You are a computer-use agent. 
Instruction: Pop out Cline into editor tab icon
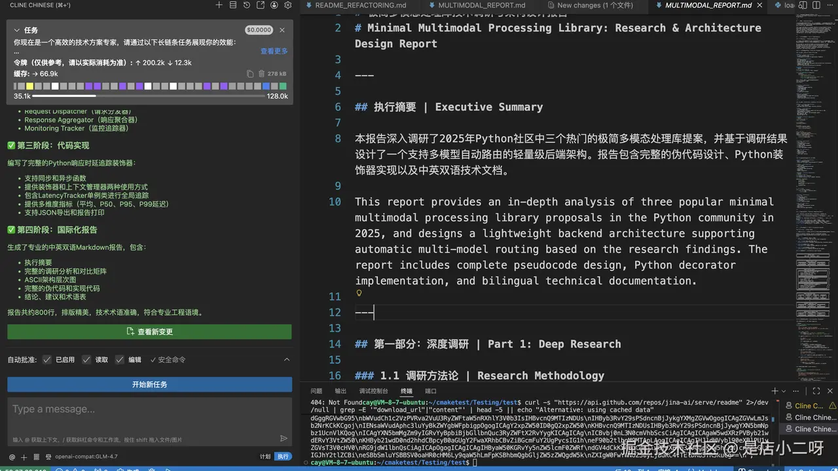coord(261,5)
